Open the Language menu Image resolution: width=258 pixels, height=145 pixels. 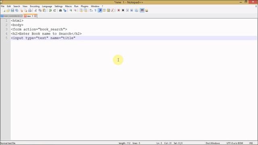[x=47, y=6]
